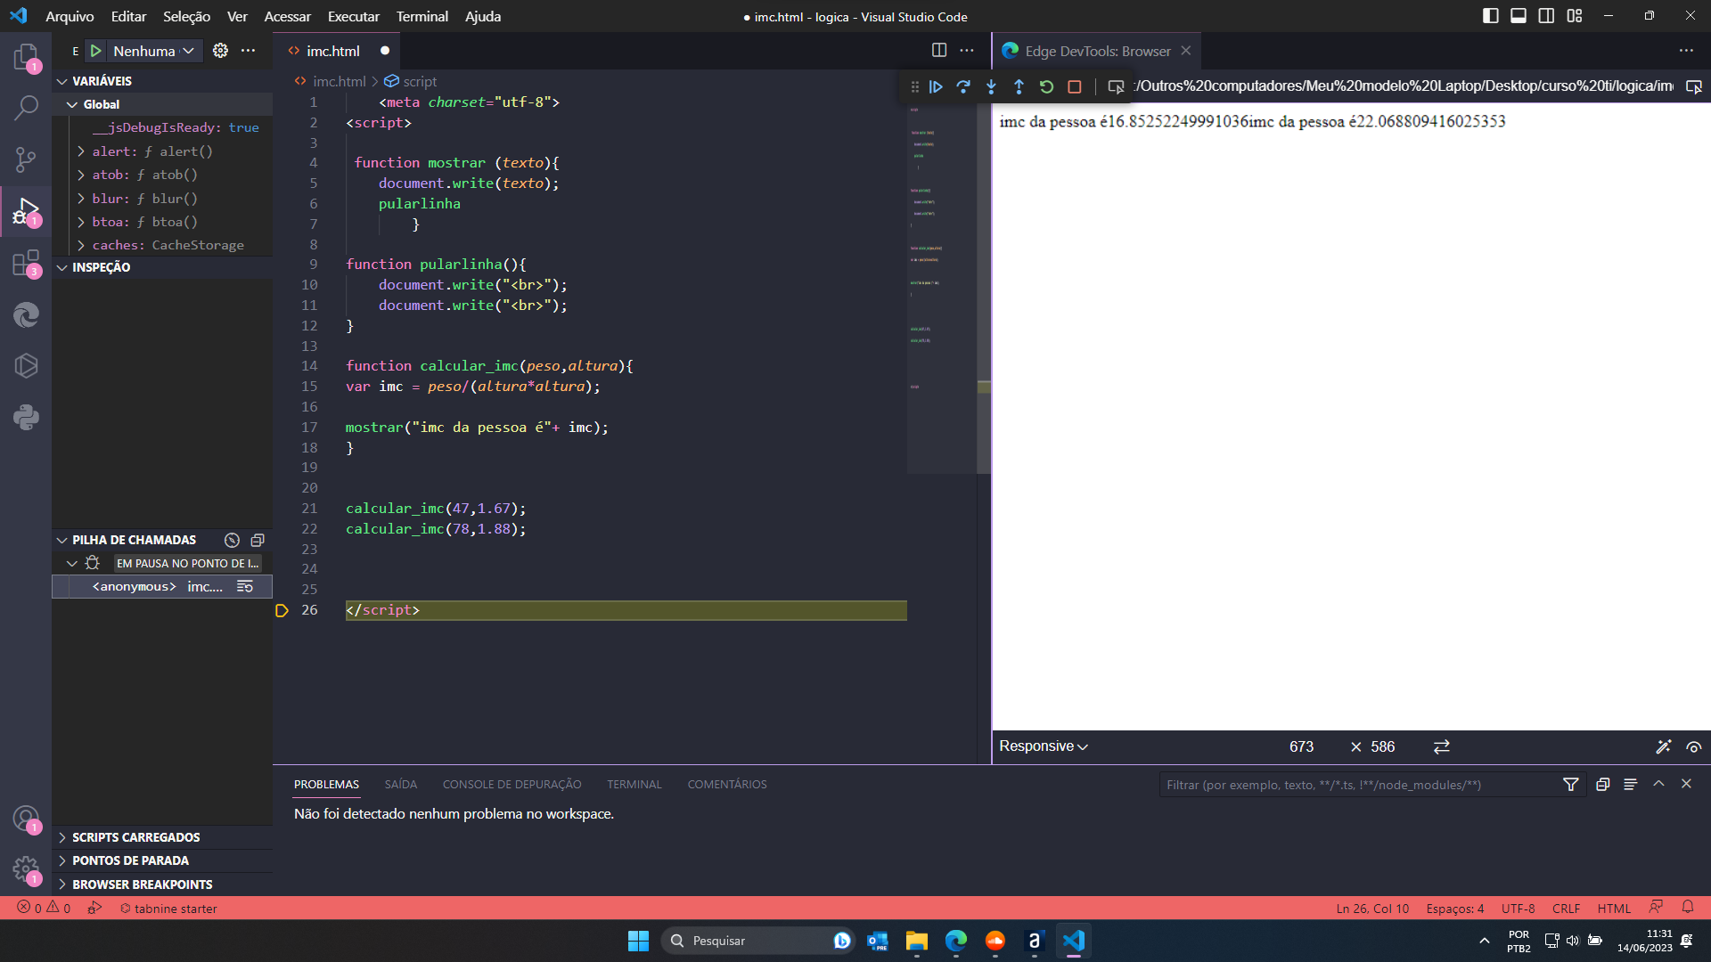
Task: Open the Terminal menu
Action: tap(422, 16)
